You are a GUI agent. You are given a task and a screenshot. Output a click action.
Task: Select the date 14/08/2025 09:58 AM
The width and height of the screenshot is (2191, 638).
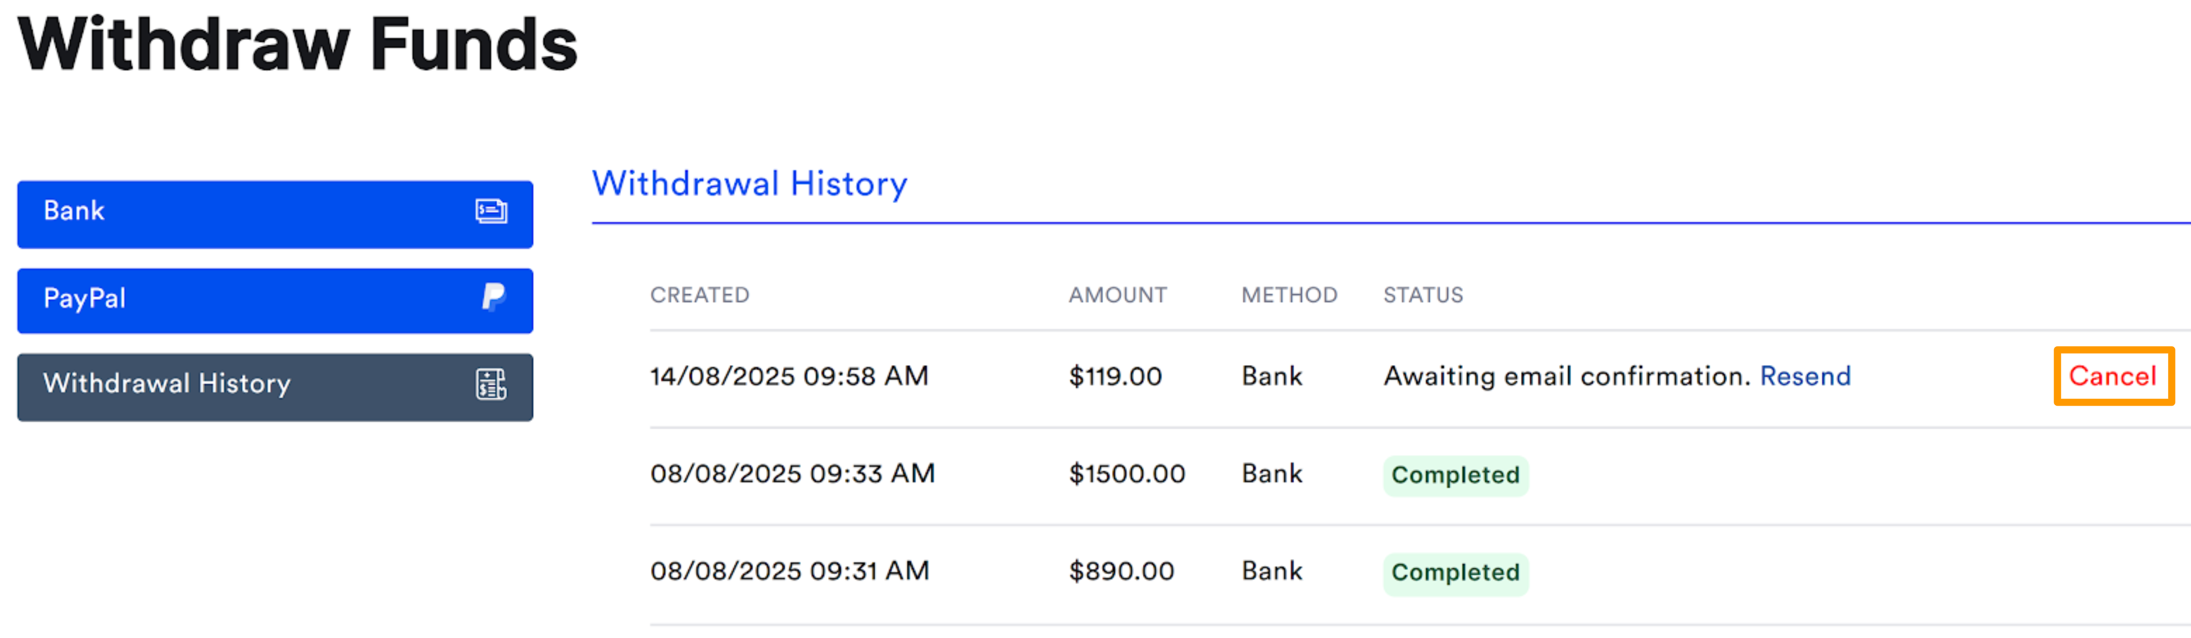790,376
